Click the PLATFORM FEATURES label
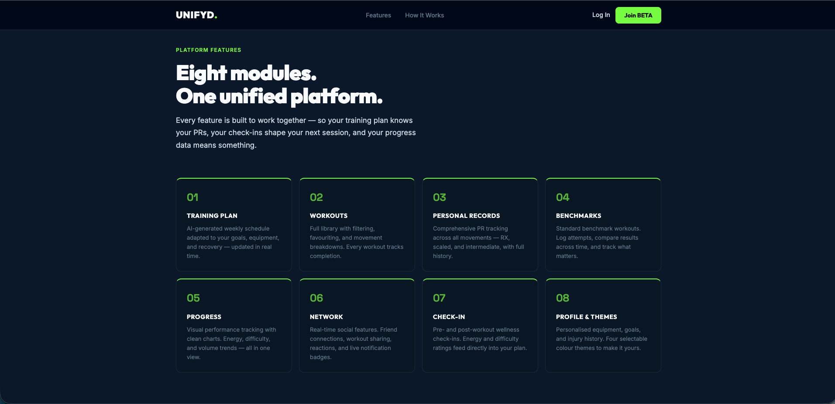 [x=209, y=50]
